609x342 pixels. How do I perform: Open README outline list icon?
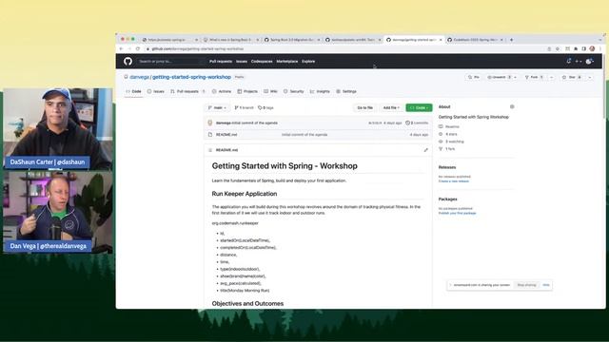pyautogui.click(x=210, y=150)
